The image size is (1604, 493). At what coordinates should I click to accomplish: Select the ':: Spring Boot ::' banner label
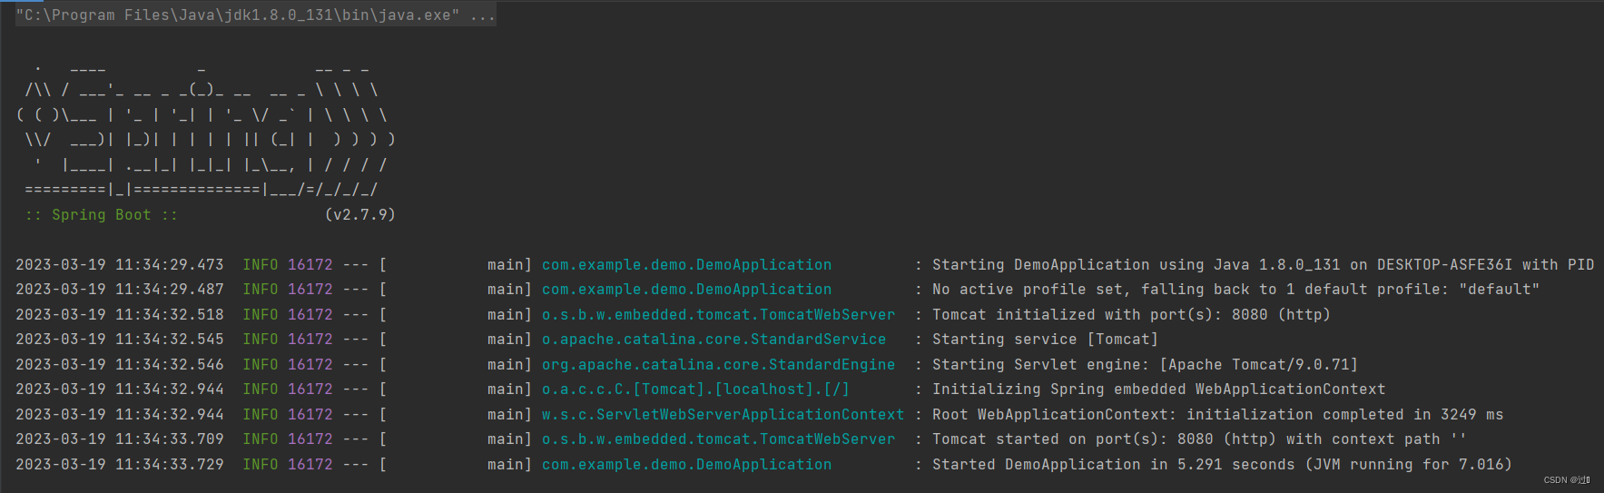[102, 215]
